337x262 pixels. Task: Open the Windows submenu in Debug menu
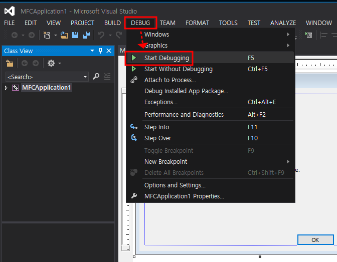point(211,35)
